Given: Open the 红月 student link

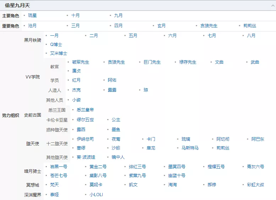Looking at the screenshot, I should click(x=76, y=80).
